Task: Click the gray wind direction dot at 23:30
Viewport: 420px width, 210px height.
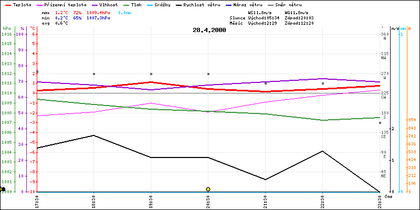Action: pos(380,123)
